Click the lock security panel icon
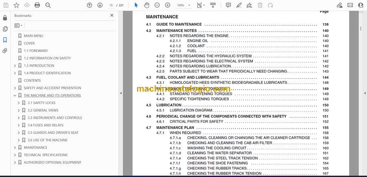The height and width of the screenshot is (177, 367). click(x=5, y=18)
